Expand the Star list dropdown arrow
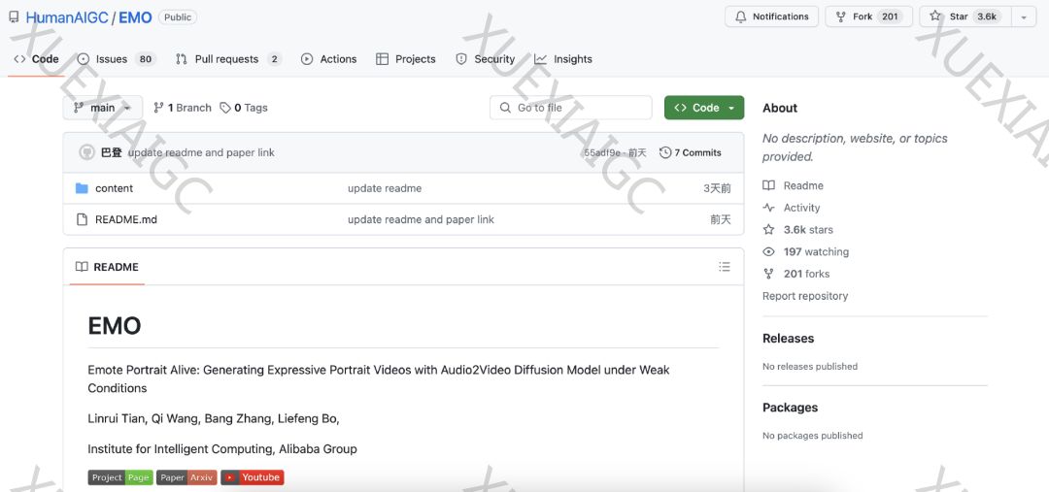The height and width of the screenshot is (492, 1049). (1024, 16)
